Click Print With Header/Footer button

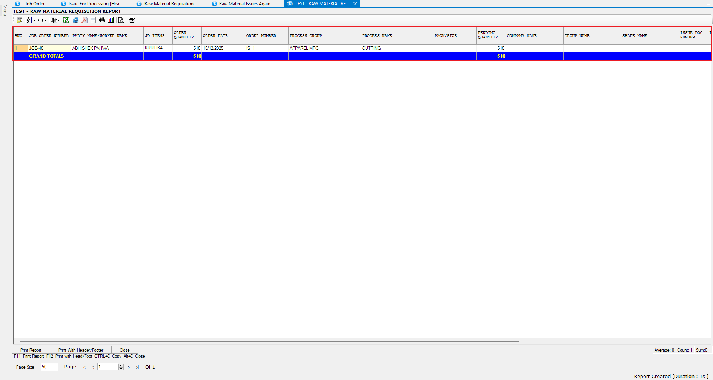coord(81,350)
